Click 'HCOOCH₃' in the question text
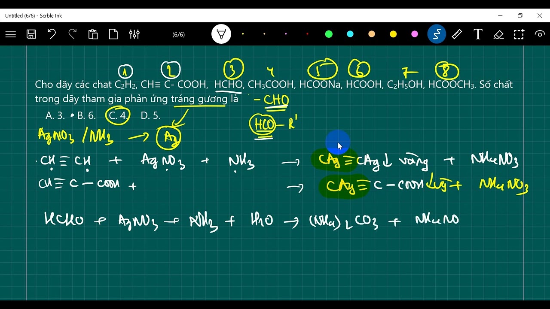This screenshot has height=309, width=550. tap(451, 85)
